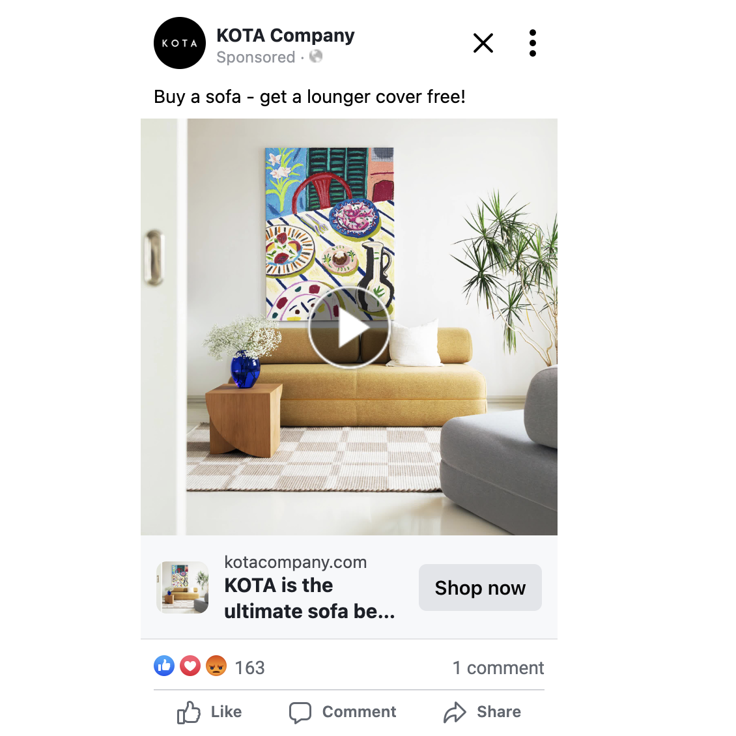The height and width of the screenshot is (736, 736).
Task: Click the Sponsored label
Action: tap(256, 57)
